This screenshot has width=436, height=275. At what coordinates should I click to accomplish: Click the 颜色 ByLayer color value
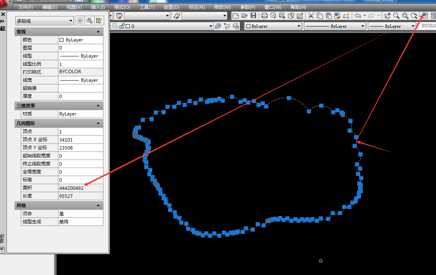click(81, 40)
